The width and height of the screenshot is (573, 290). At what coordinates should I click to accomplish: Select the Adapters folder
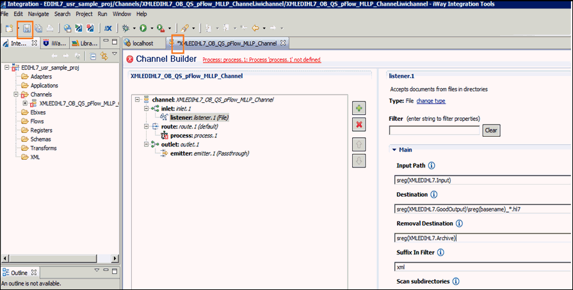click(x=41, y=77)
